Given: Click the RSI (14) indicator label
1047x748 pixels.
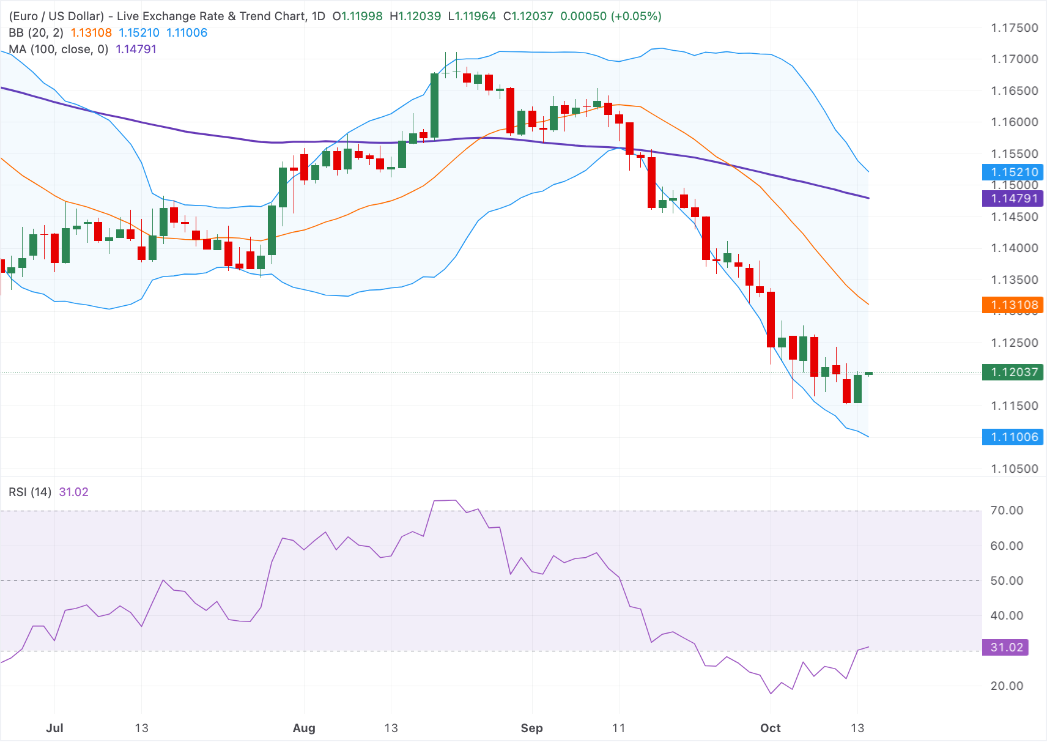Looking at the screenshot, I should (30, 492).
